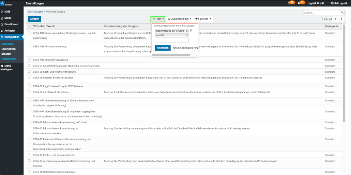Select Benutzer in the Konfiguration submenu
Image resolution: width=351 pixels, height=175 pixels.
[6, 54]
